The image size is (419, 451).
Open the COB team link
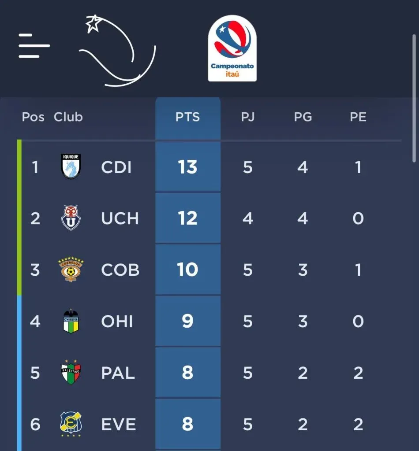pos(120,270)
